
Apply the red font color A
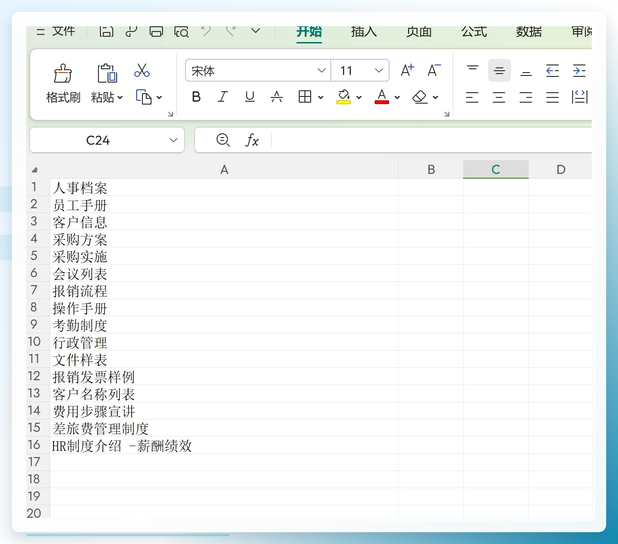point(381,97)
